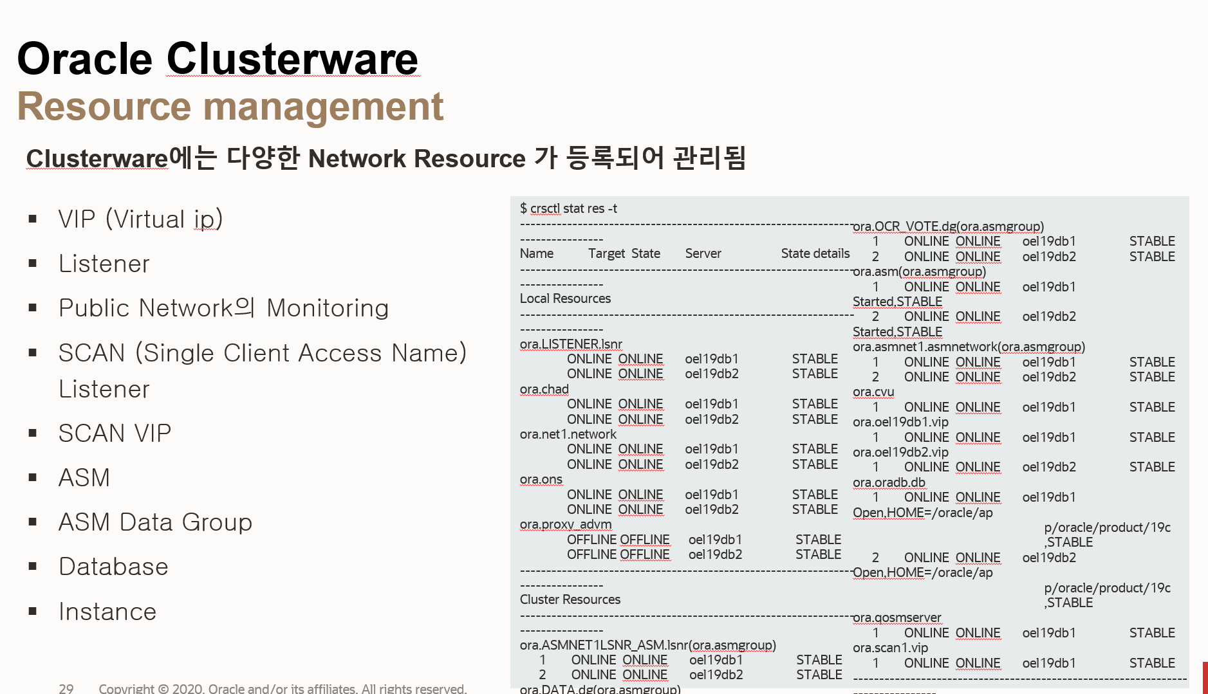Image resolution: width=1208 pixels, height=694 pixels.
Task: Click the 'State details' column header
Action: pyautogui.click(x=815, y=253)
